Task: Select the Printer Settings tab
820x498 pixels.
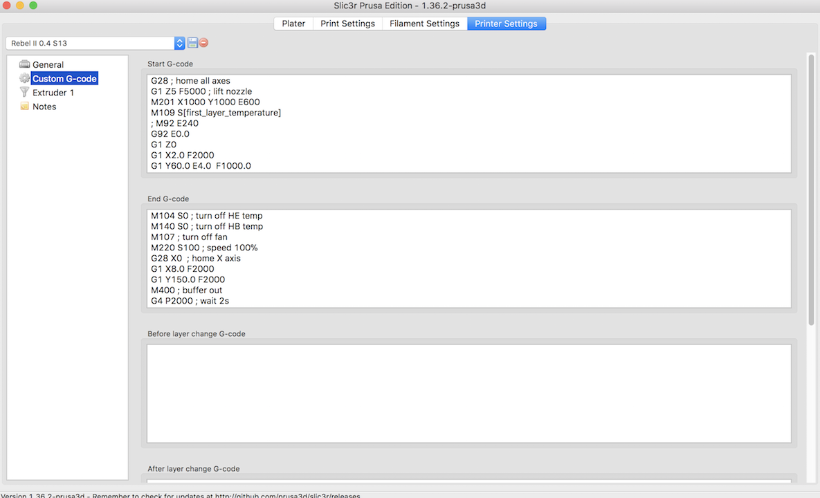Action: (x=506, y=24)
